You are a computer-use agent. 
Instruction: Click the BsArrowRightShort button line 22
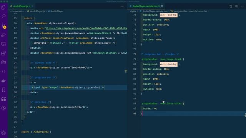[x=78, y=53]
